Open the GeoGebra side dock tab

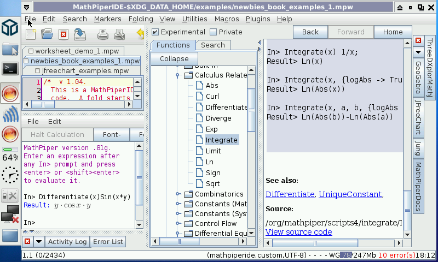[x=418, y=78]
